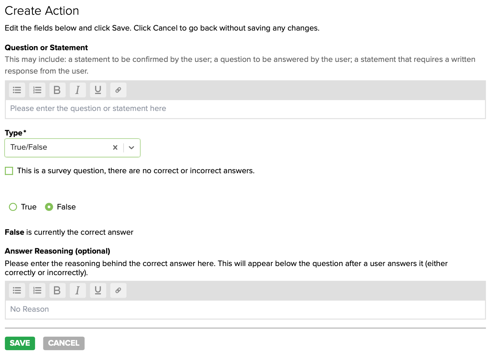Toggle italic in Answer Reasoning toolbar
This screenshot has height=357, width=492.
click(77, 291)
